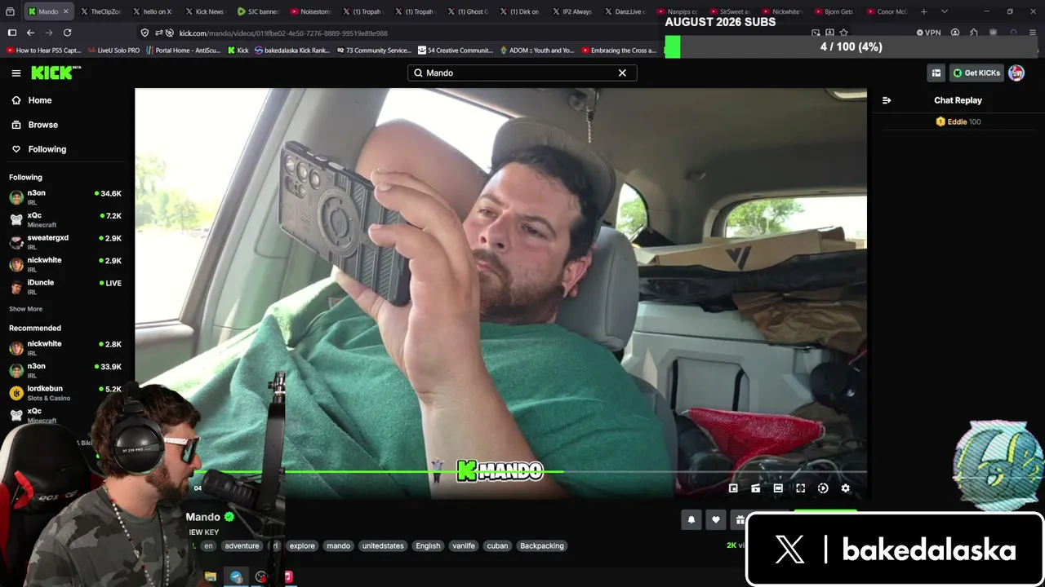Open the user profile avatar menu

1016,73
